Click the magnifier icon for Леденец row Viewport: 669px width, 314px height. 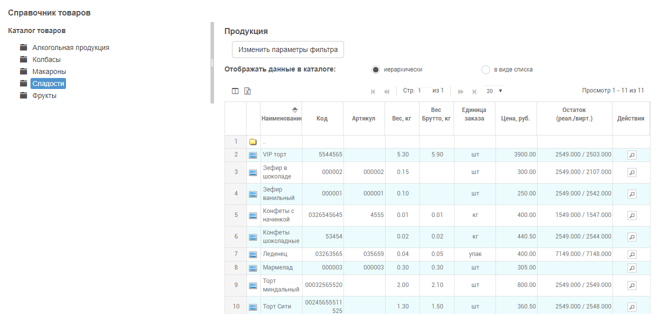(x=631, y=254)
